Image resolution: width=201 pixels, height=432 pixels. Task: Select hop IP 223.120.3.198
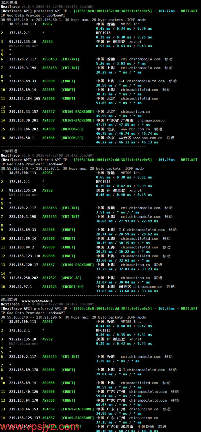coord(23,217)
